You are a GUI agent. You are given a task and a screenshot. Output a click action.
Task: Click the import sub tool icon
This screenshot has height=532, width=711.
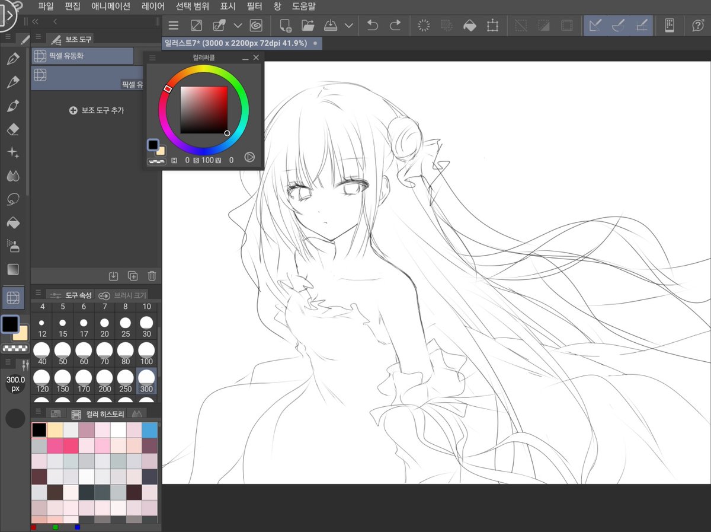coord(114,276)
